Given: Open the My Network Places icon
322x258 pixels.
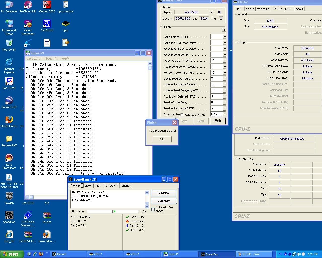Looking at the screenshot, I should pyautogui.click(x=9, y=28).
